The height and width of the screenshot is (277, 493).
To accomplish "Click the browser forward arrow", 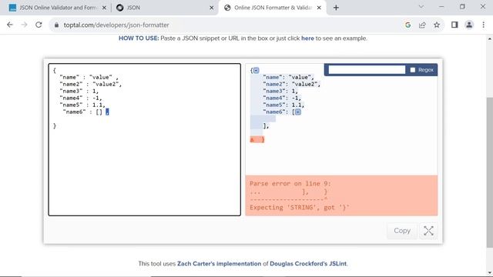I will [x=24, y=25].
